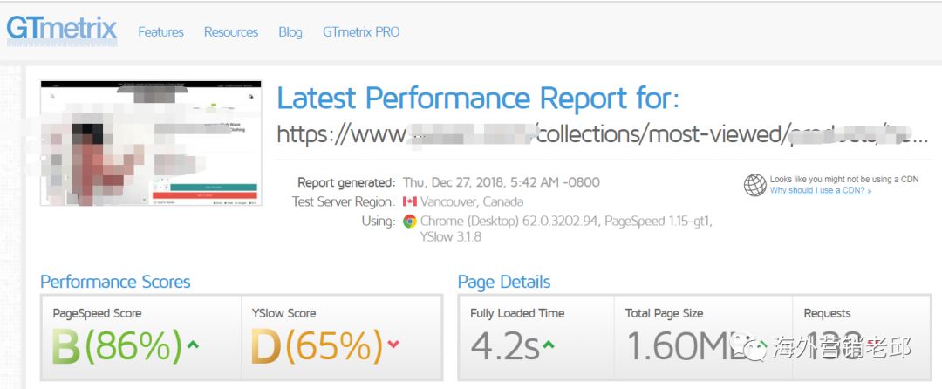Viewport: 942px width, 389px height.
Task: Click the GTmetrix logo
Action: [62, 30]
